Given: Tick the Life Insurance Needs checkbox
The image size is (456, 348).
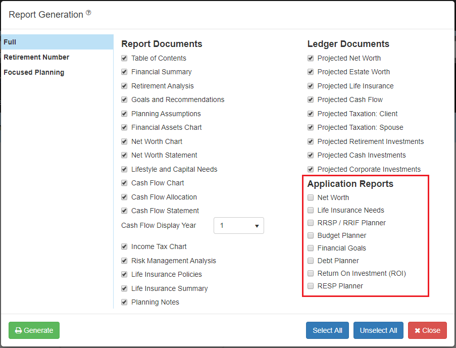Looking at the screenshot, I should (311, 210).
